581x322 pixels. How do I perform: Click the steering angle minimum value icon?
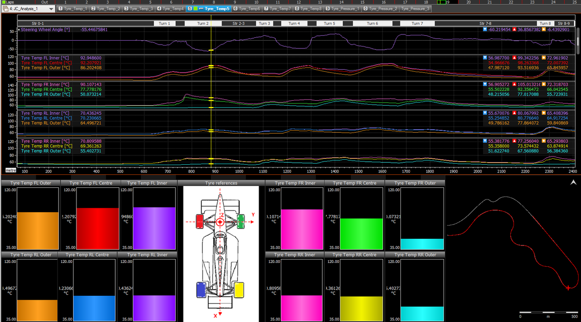[x=485, y=30]
